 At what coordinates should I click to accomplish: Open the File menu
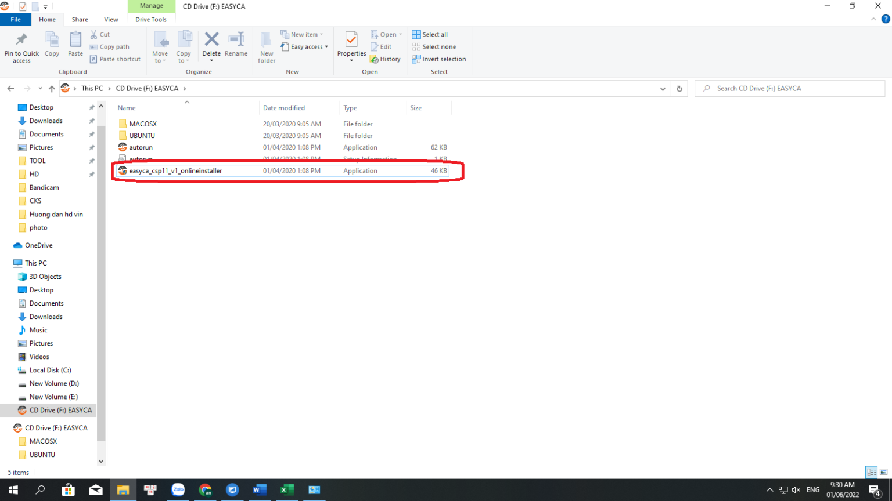(16, 20)
